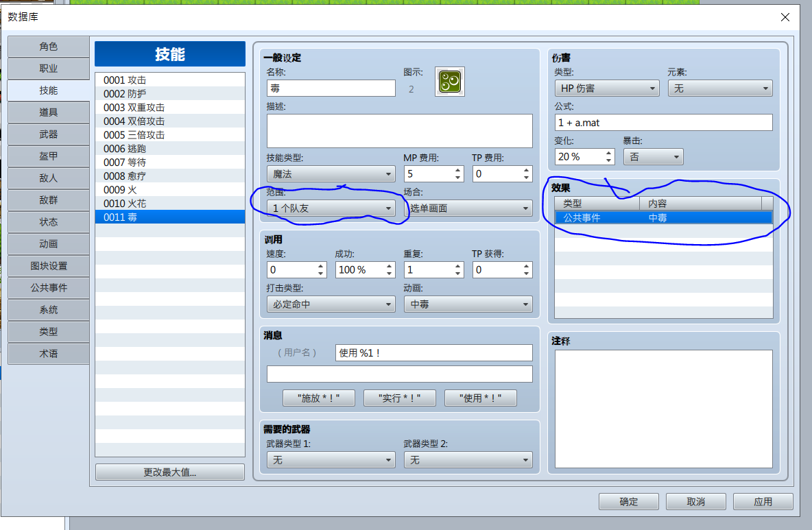The width and height of the screenshot is (812, 530).
Task: Increase the 重复 repeat count
Action: 458,266
